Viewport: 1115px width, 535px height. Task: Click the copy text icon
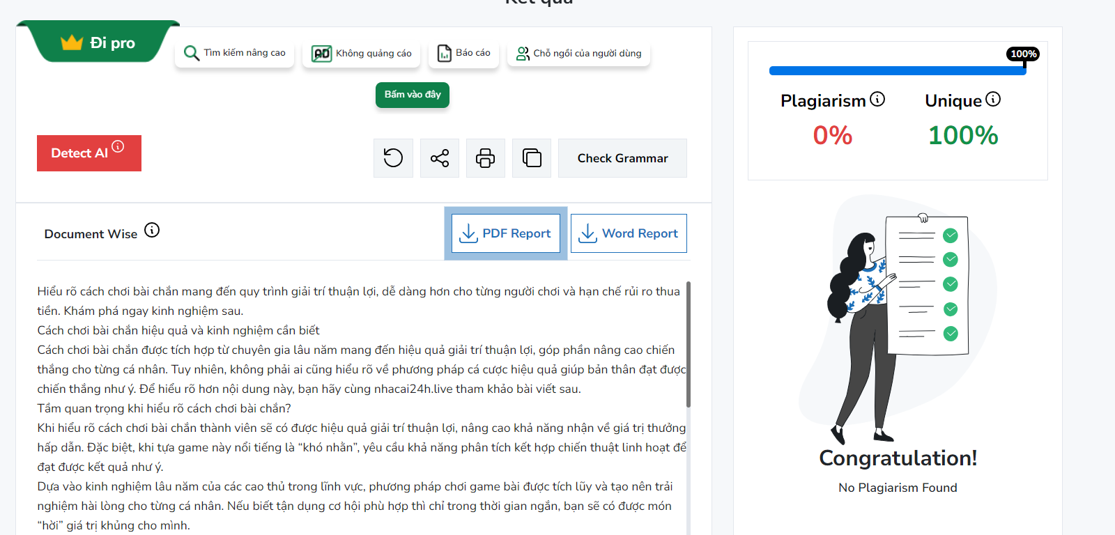tap(532, 158)
